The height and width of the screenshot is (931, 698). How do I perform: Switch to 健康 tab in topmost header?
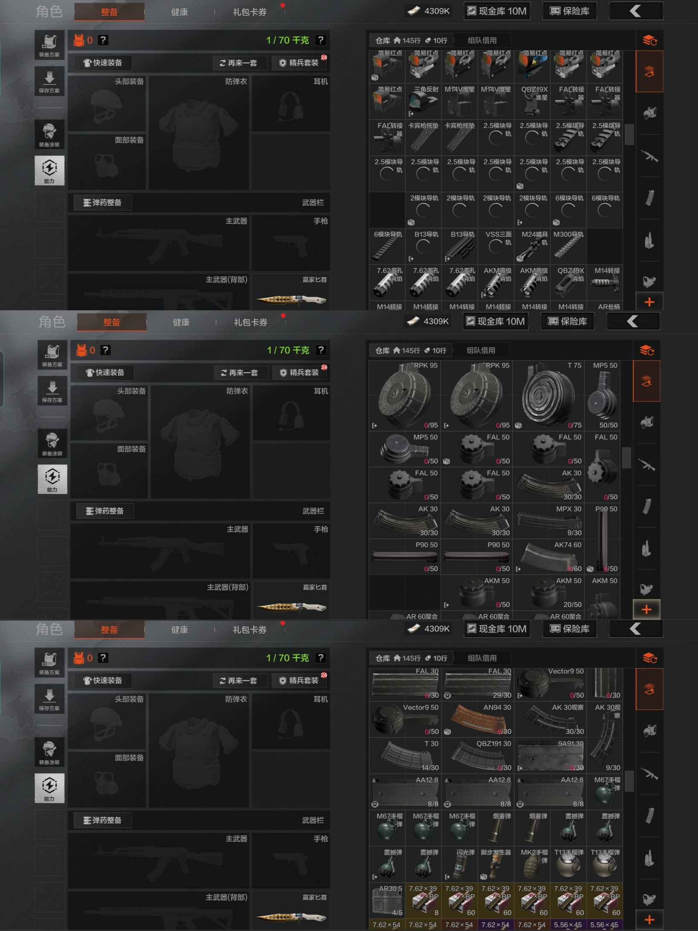click(179, 12)
